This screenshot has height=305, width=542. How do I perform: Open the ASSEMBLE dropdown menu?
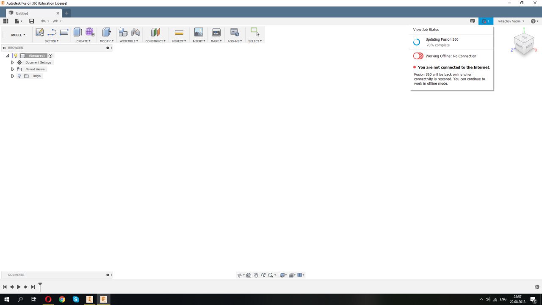click(129, 41)
